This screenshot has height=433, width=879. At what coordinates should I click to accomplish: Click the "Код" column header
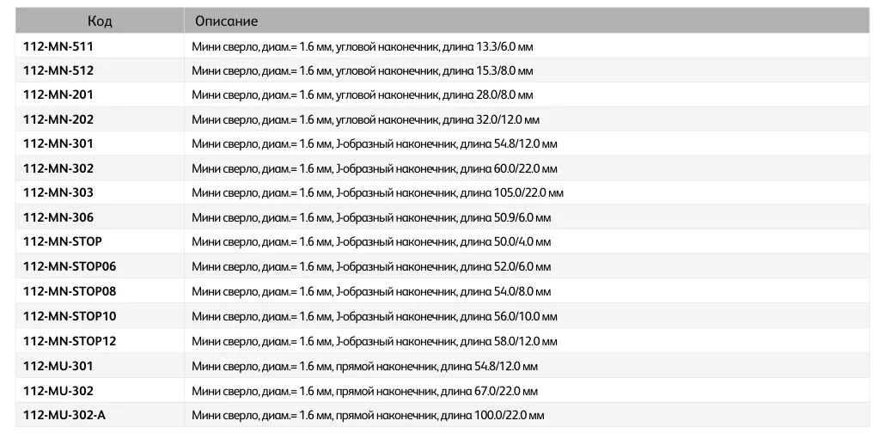point(100,21)
